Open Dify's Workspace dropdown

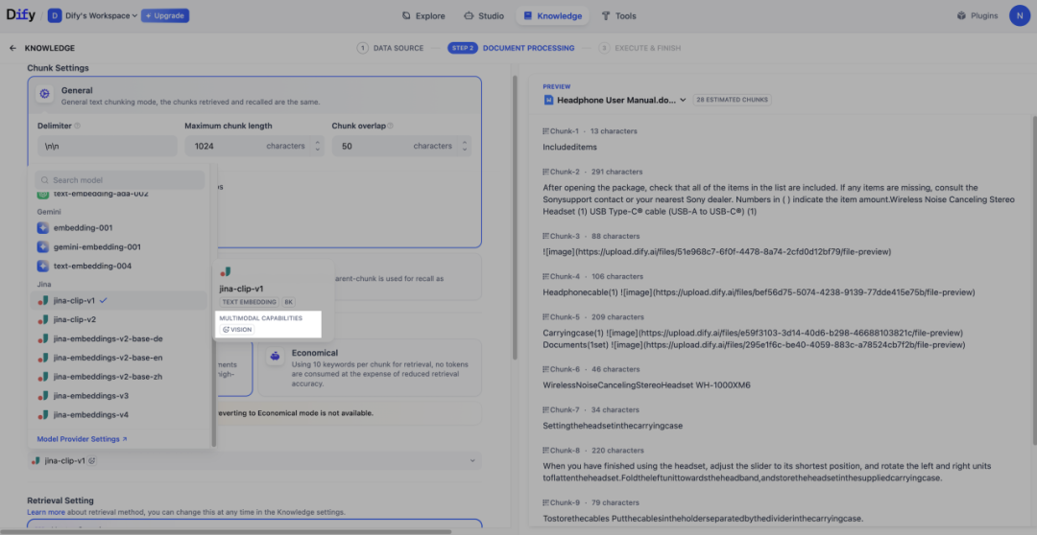pyautogui.click(x=93, y=16)
